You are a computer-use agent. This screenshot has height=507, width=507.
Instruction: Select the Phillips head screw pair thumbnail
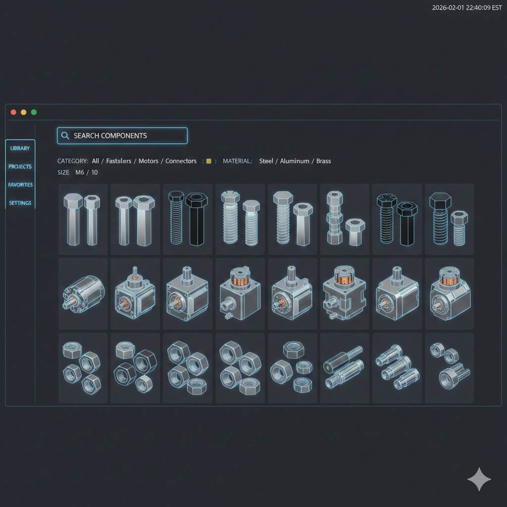[397, 218]
